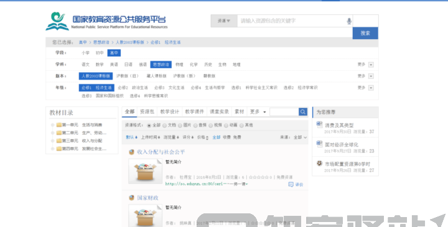448x227 pixels.
Task: Filter results by 收费
Action: point(226,137)
